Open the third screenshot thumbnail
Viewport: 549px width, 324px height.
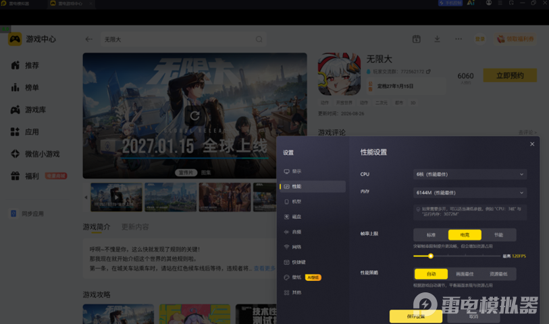[225, 197]
